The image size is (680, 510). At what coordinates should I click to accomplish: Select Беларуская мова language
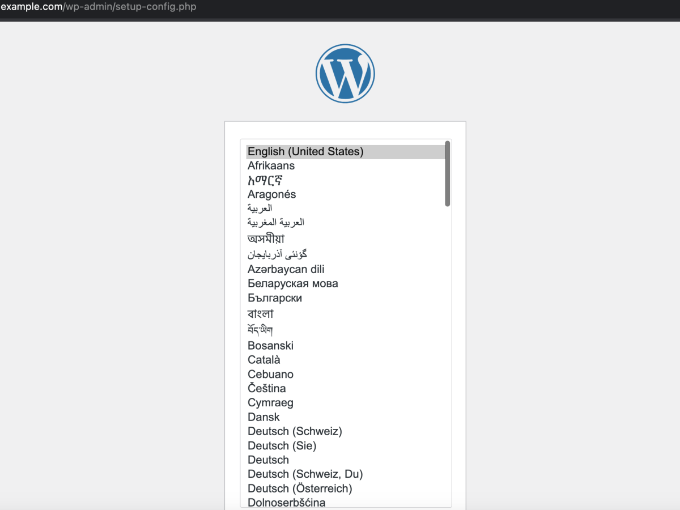coord(346,284)
